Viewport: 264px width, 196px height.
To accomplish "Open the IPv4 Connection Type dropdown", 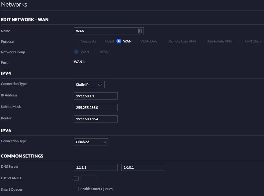I will [x=89, y=85].
